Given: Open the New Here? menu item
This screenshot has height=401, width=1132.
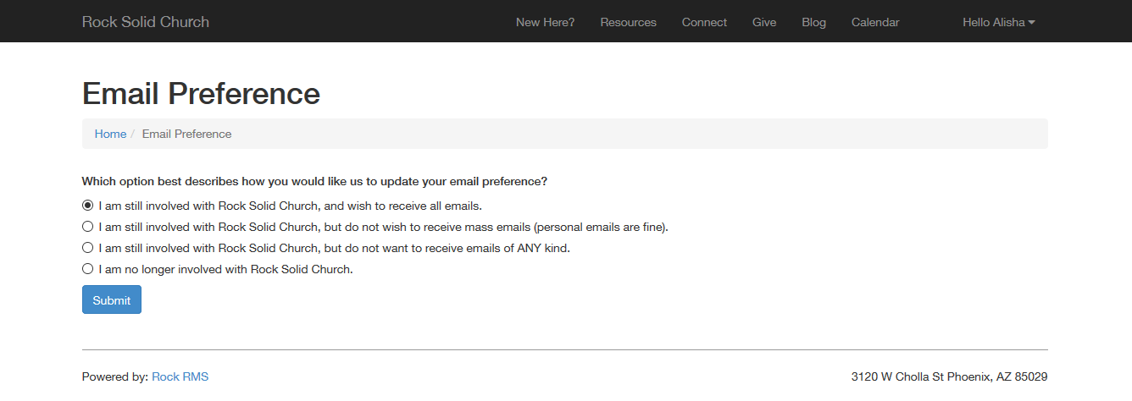Looking at the screenshot, I should tap(545, 22).
